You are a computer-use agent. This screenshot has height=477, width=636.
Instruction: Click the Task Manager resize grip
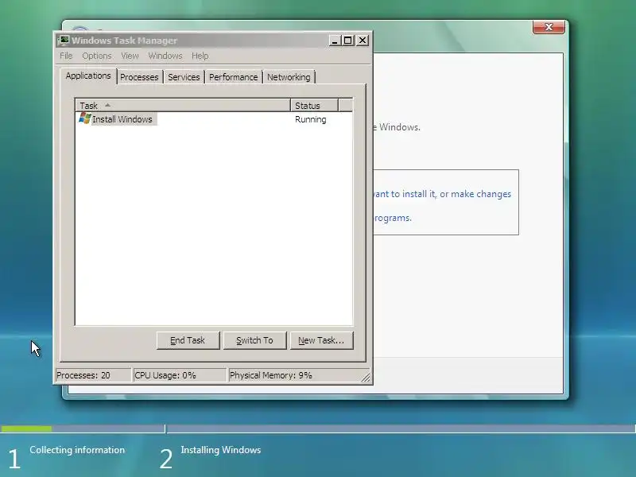(x=366, y=377)
